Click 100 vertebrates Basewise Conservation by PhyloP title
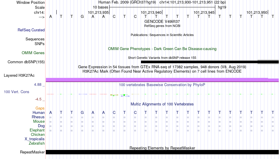Image resolution: width=279 pixels, height=159 pixels. coord(162,85)
